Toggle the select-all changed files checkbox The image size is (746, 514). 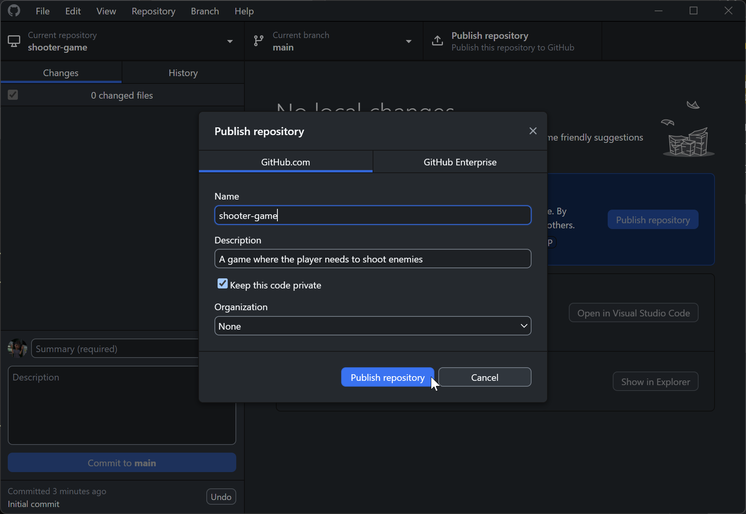tap(13, 95)
